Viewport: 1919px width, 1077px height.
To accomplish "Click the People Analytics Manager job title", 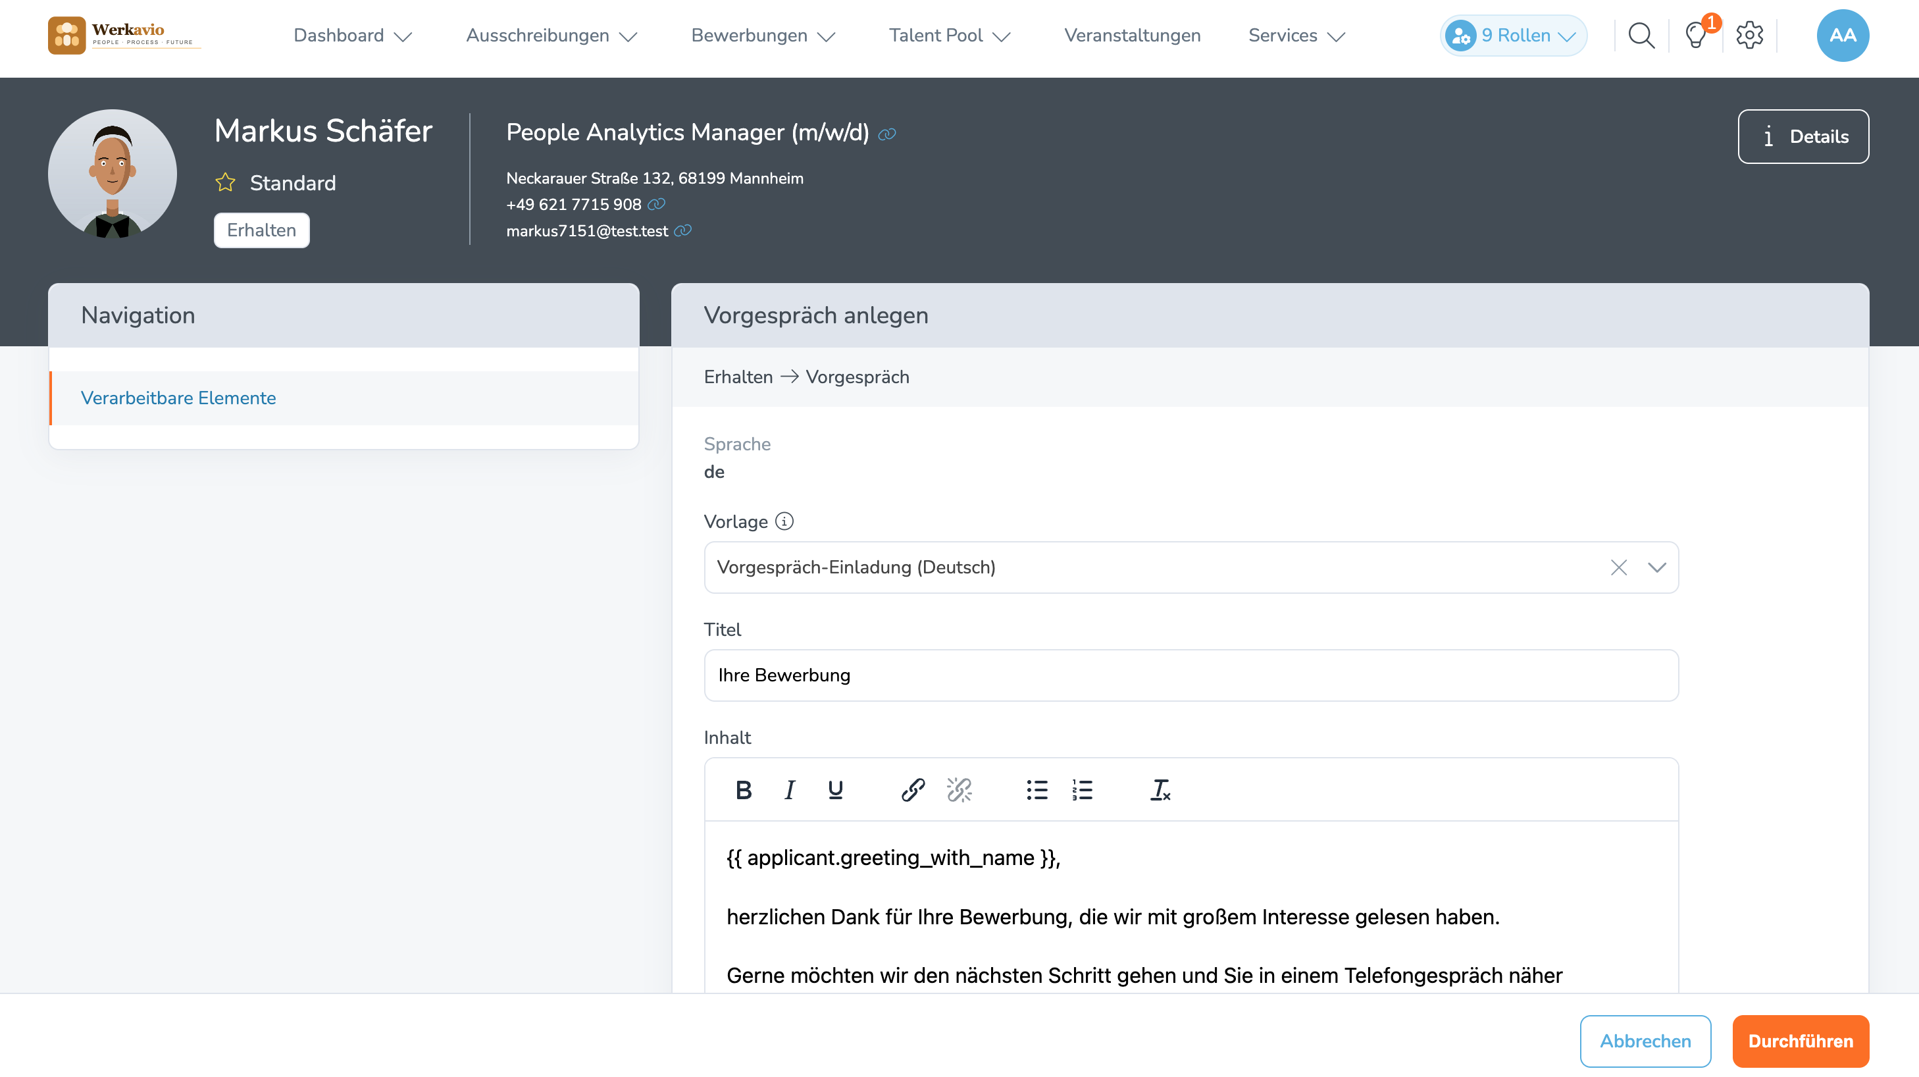I will click(688, 133).
